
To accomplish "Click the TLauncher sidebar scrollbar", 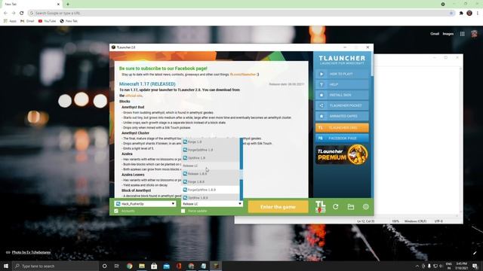I will (x=372, y=65).
